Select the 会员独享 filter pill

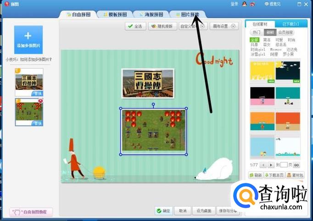[x=285, y=32]
